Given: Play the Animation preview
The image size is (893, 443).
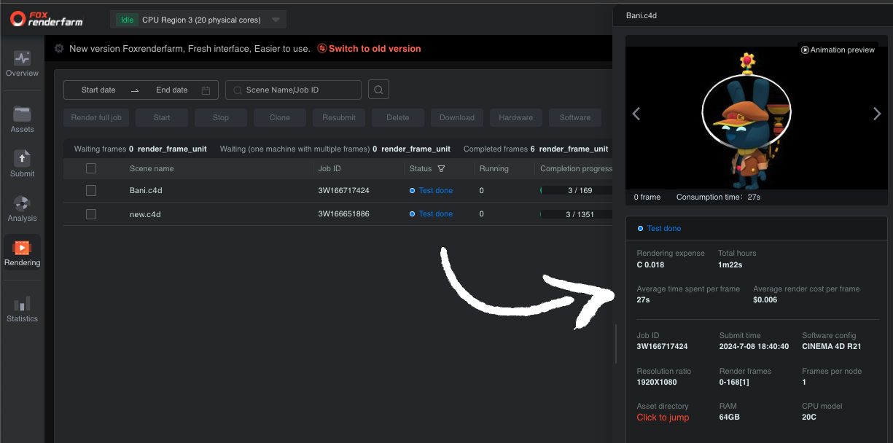Looking at the screenshot, I should click(838, 50).
